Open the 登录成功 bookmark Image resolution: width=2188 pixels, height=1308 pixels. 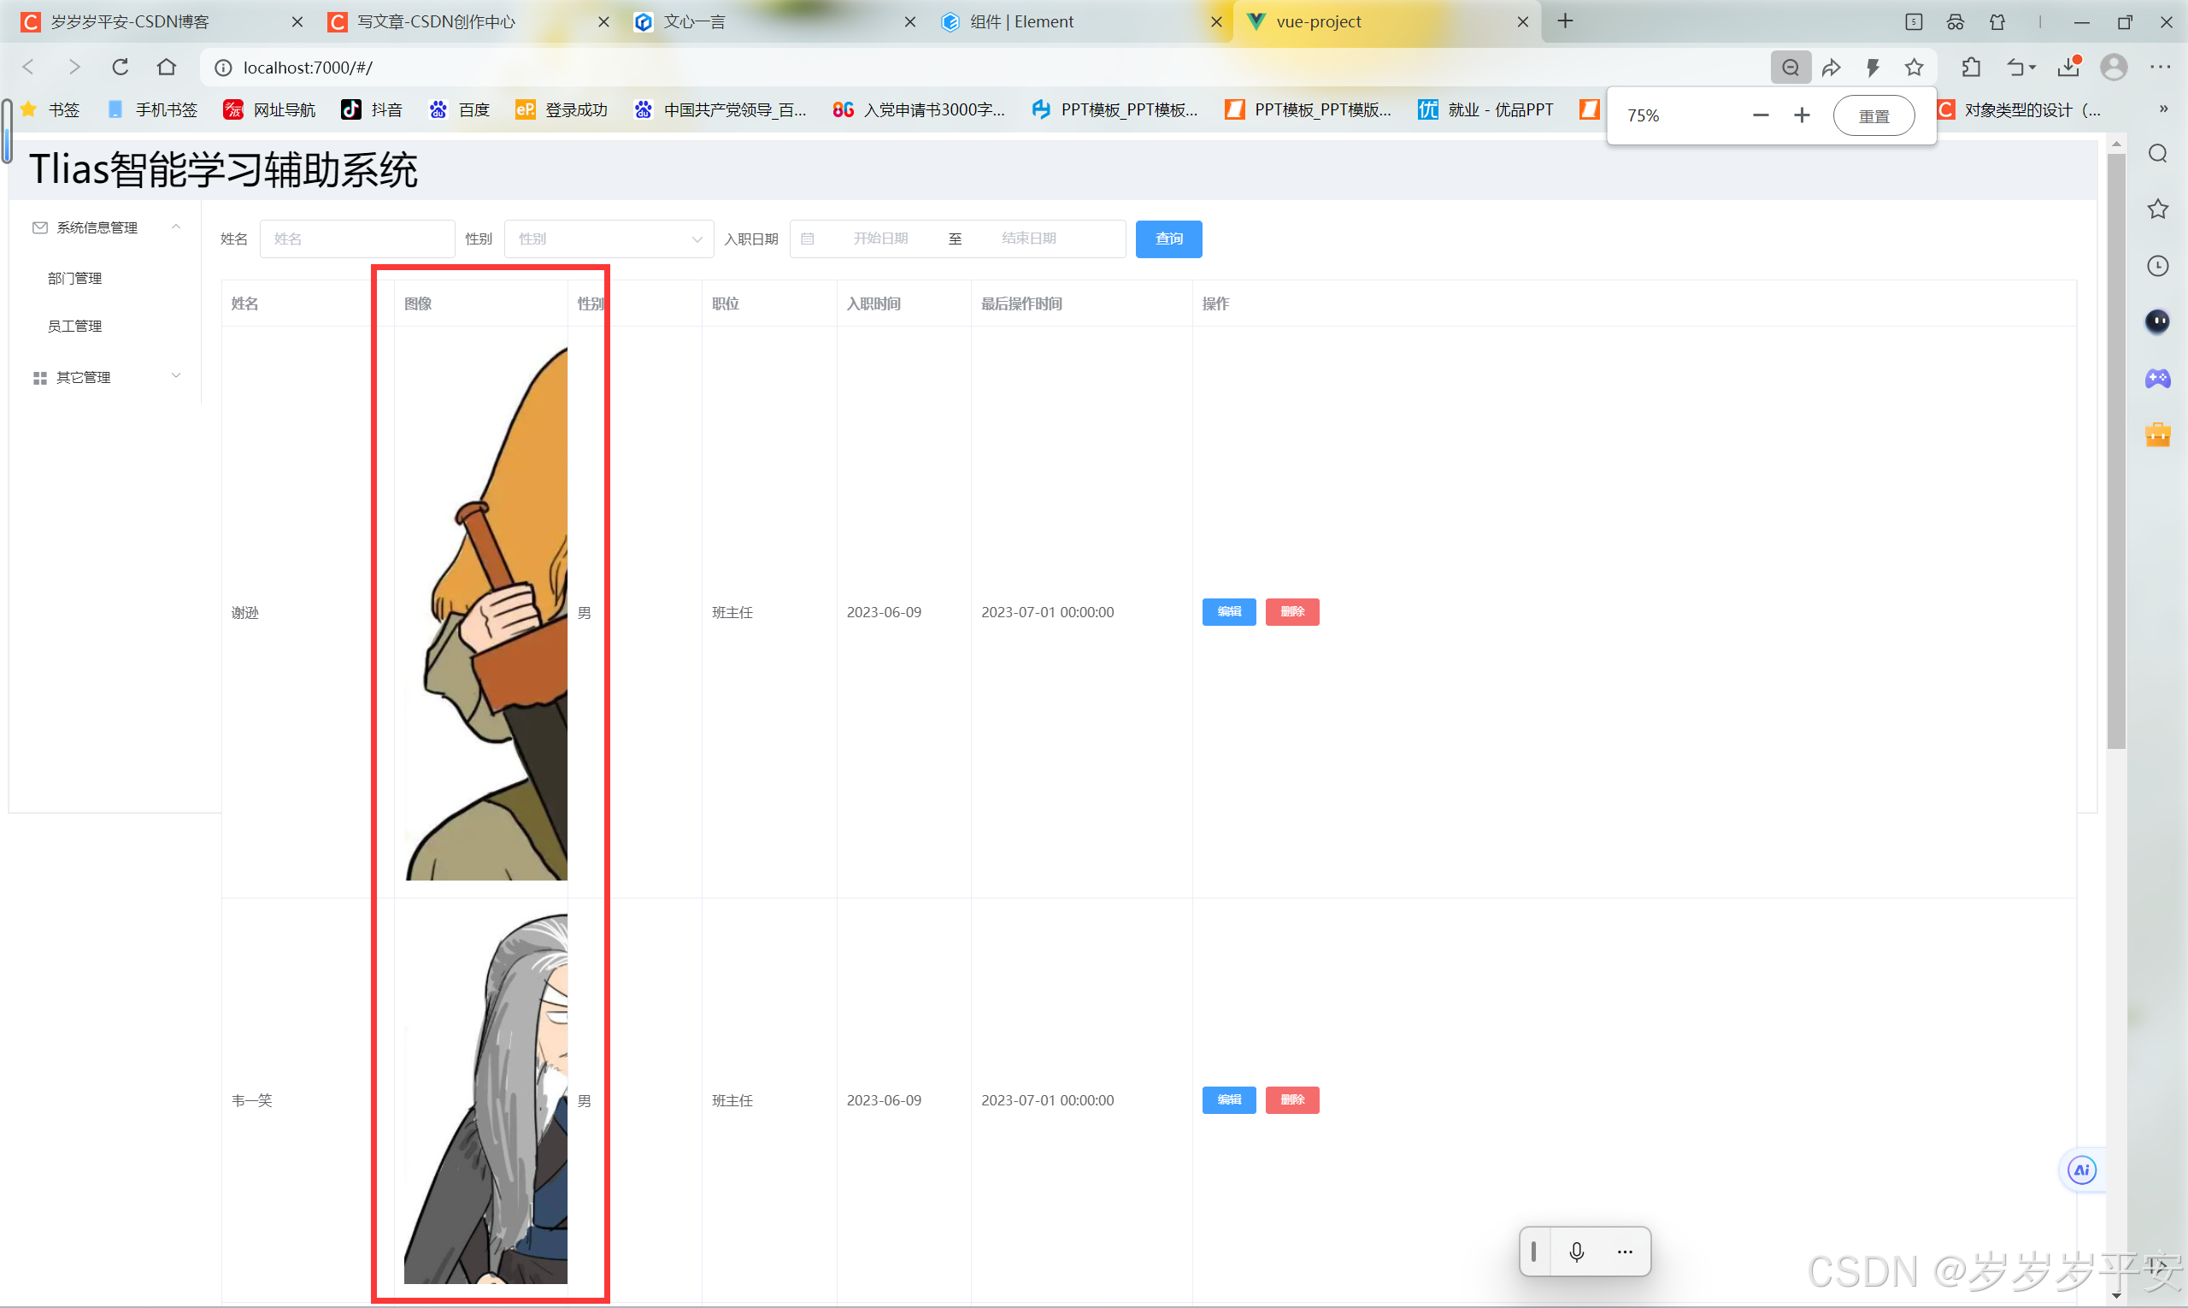pos(562,109)
